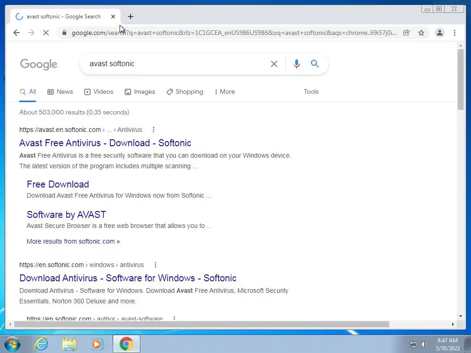Image resolution: width=471 pixels, height=353 pixels.
Task: Click the address bar URL
Action: click(234, 33)
